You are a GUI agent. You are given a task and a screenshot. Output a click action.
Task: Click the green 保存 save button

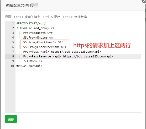pyautogui.click(x=11, y=119)
